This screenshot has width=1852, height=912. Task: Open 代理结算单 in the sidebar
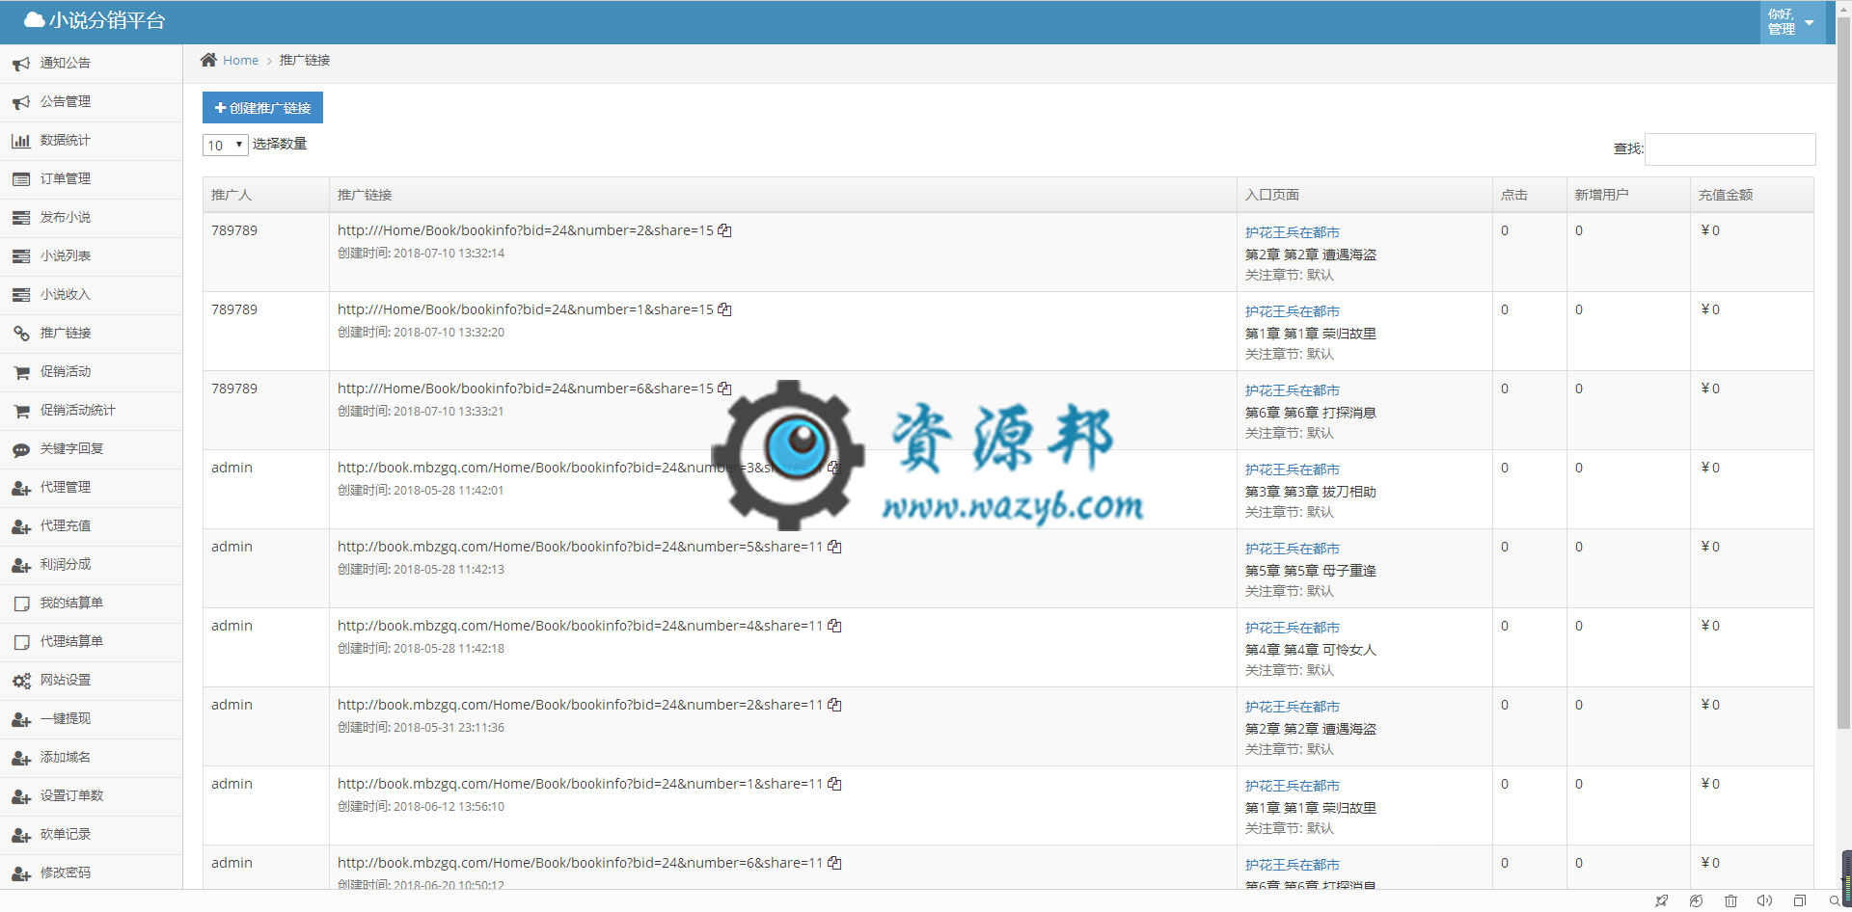point(92,642)
